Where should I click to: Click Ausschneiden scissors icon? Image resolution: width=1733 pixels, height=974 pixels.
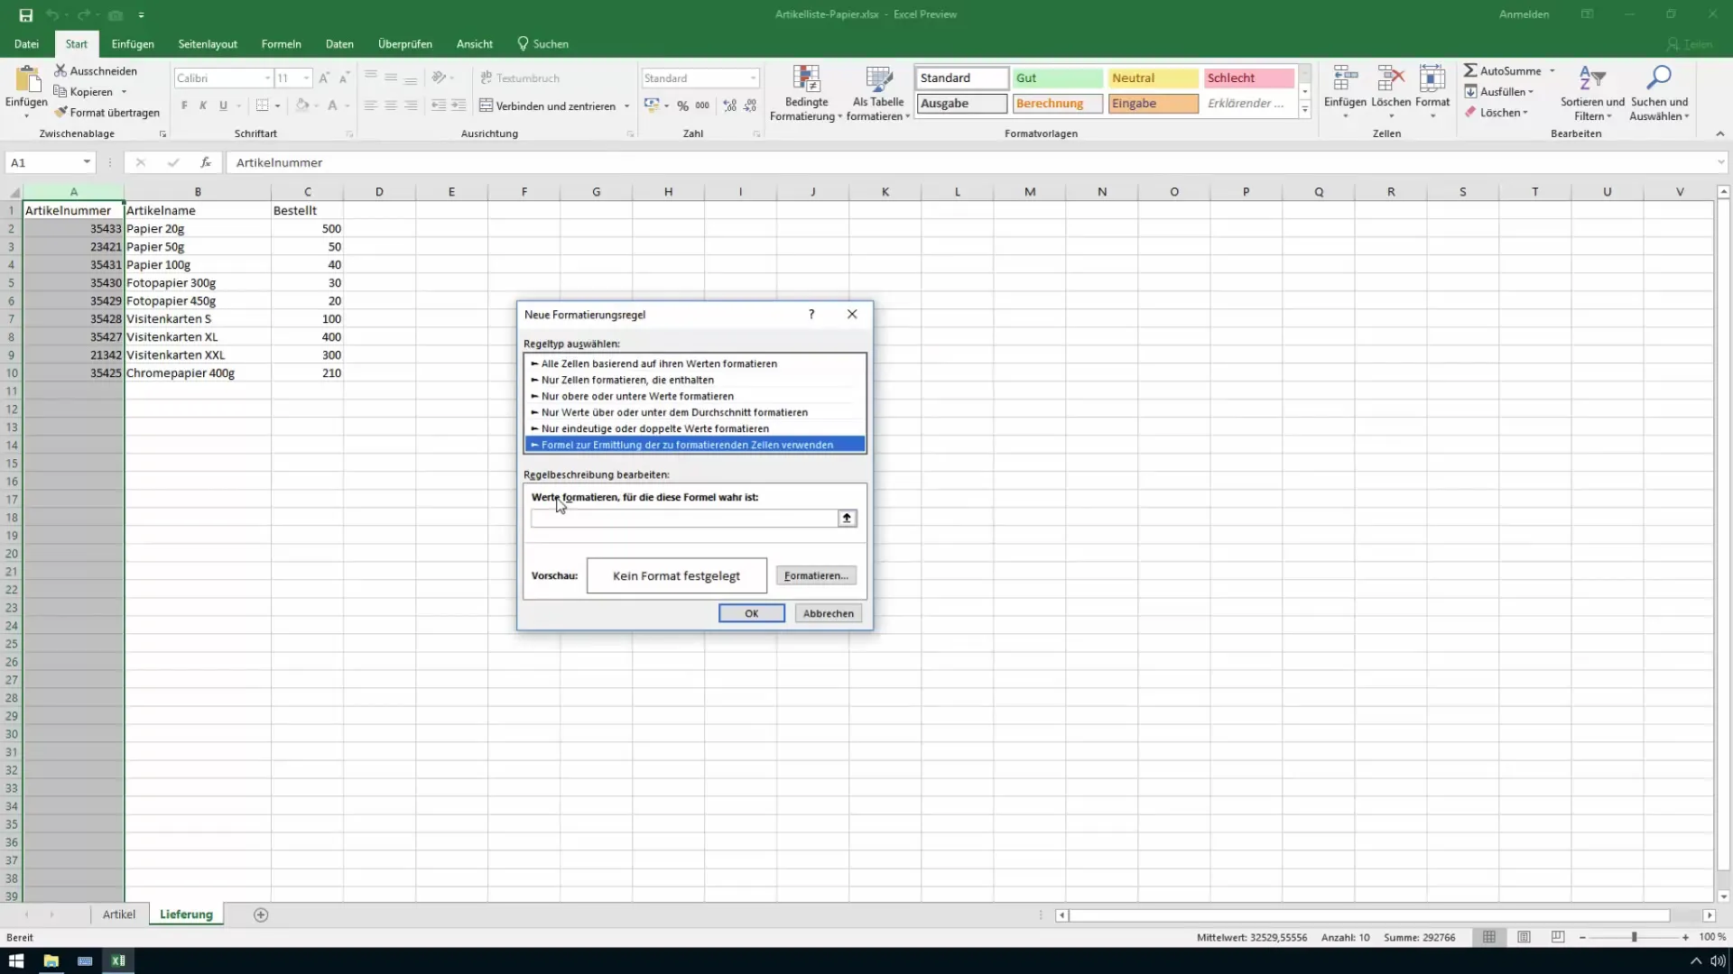(x=60, y=70)
